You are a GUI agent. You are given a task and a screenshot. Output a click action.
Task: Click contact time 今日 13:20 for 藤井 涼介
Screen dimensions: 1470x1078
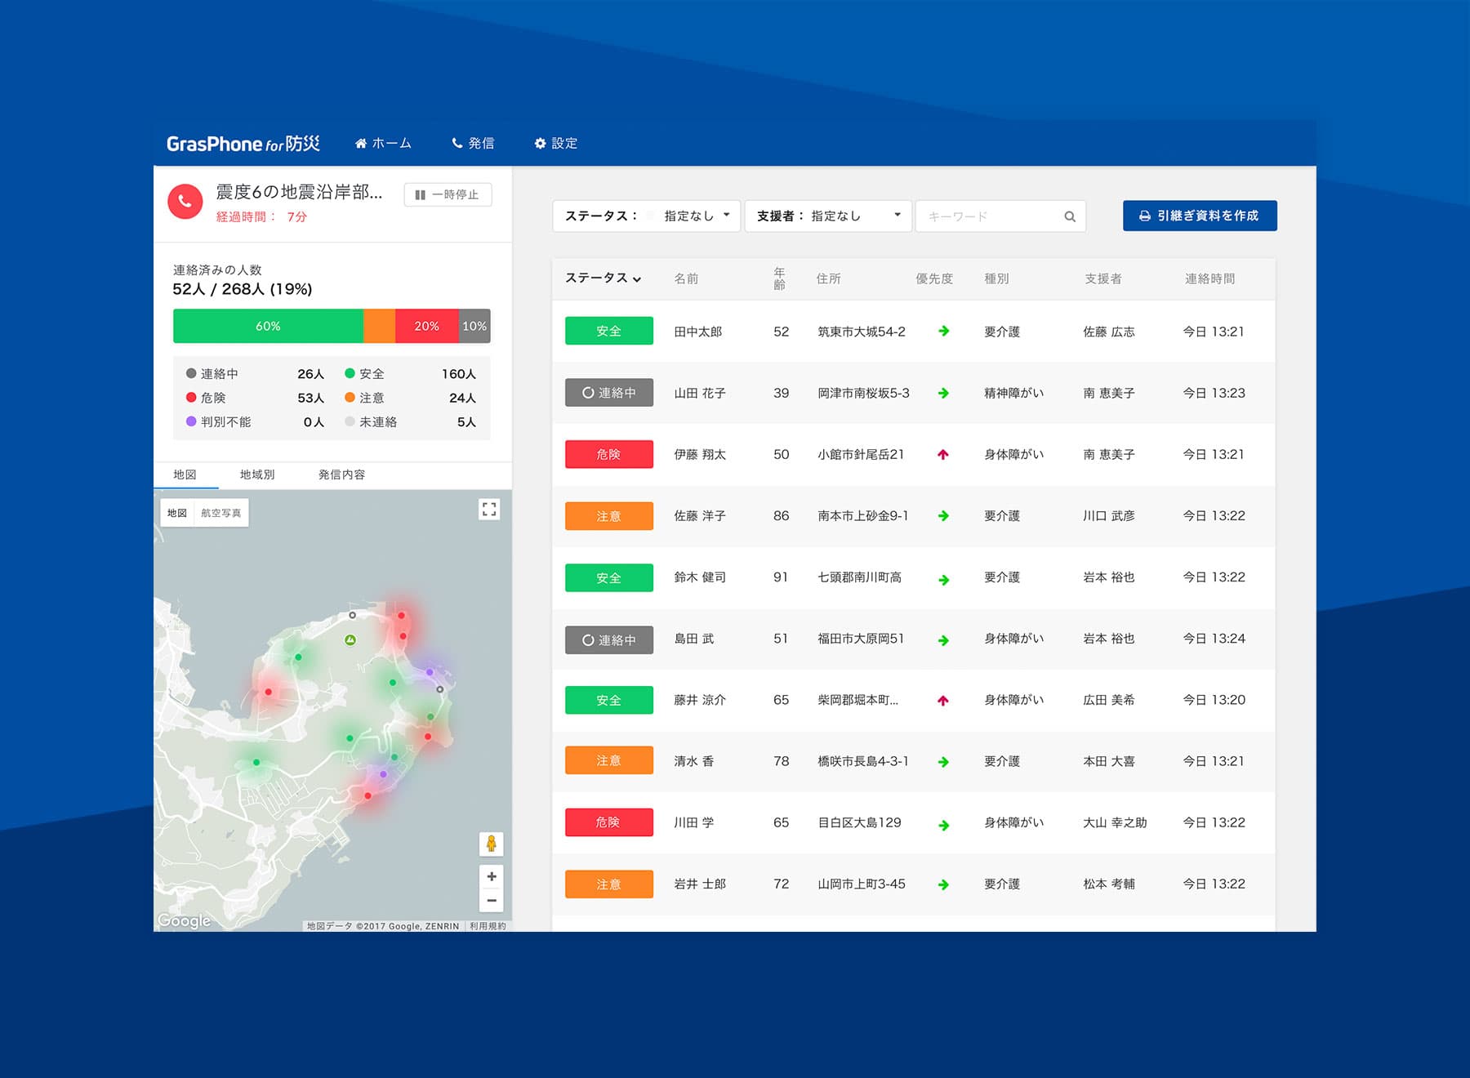(x=1214, y=700)
